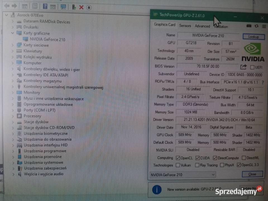Click the down-arrow circle toolbar icon

[x=89, y=7]
